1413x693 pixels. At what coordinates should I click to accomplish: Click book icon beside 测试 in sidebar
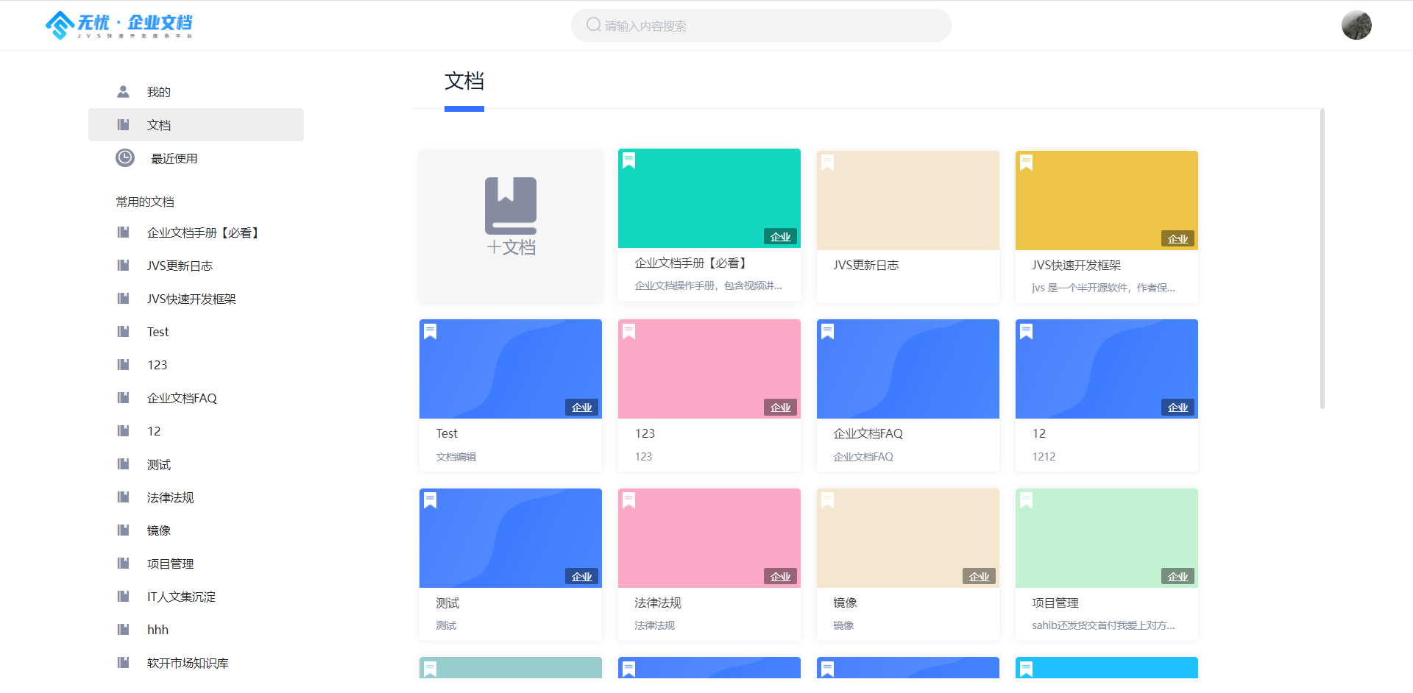coord(123,464)
